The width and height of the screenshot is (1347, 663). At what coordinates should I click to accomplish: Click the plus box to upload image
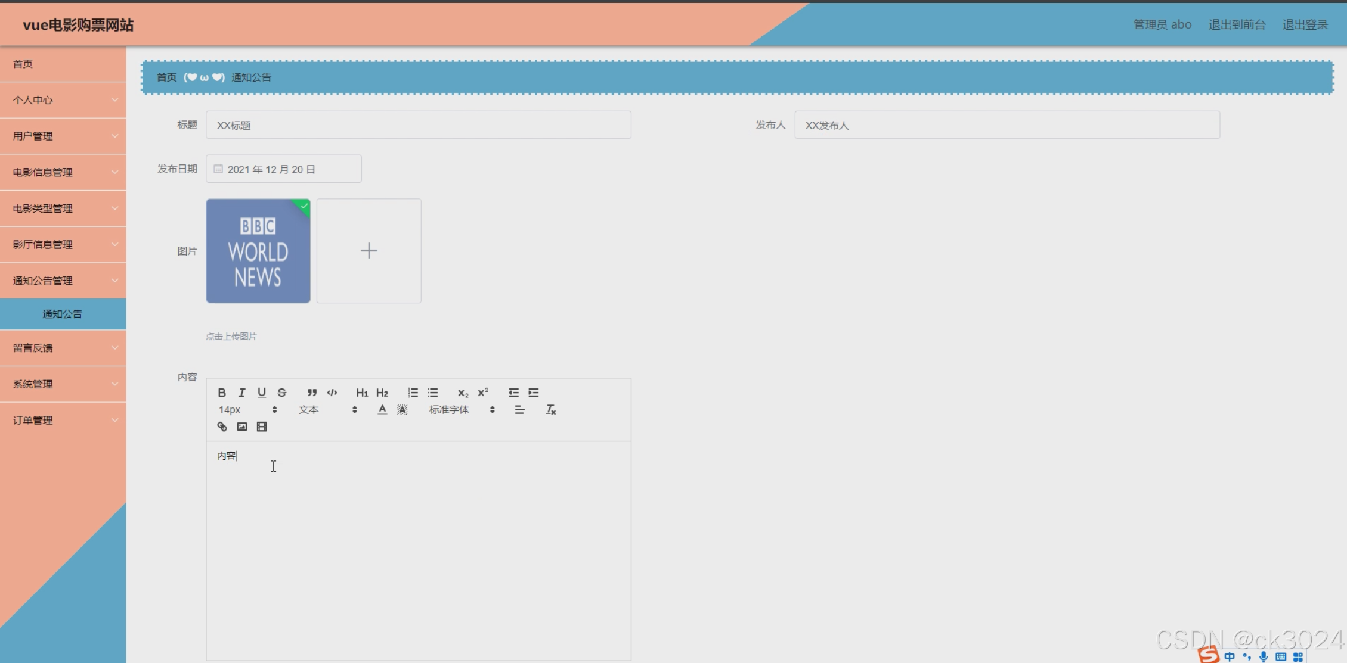coord(369,251)
